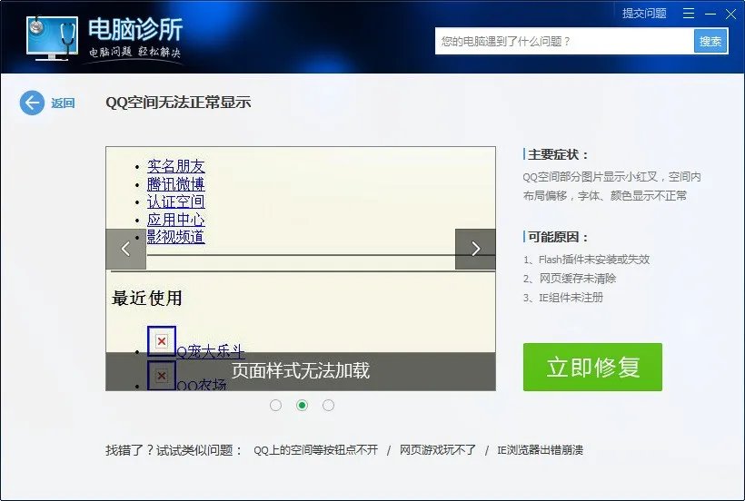Open similar issue QQ上的空间等按钮点不开
Screen dimensions: 745x501
click(315, 450)
